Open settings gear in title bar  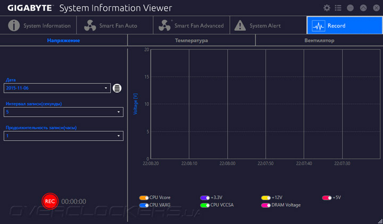[x=327, y=8]
